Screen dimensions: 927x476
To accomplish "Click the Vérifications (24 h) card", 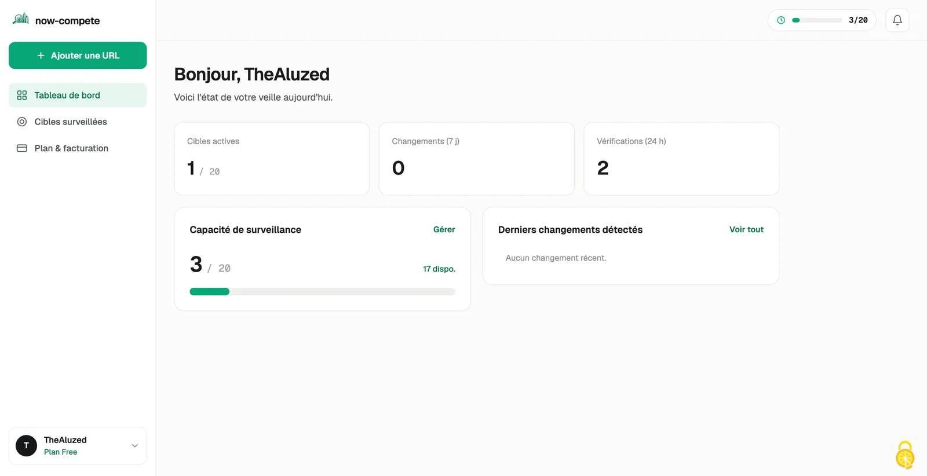I will pos(681,159).
